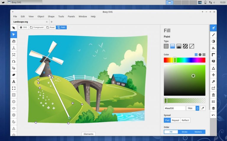Viewport: 227px width, 141px height.
Task: Set spread mode to Reflect
Action: 185,120
